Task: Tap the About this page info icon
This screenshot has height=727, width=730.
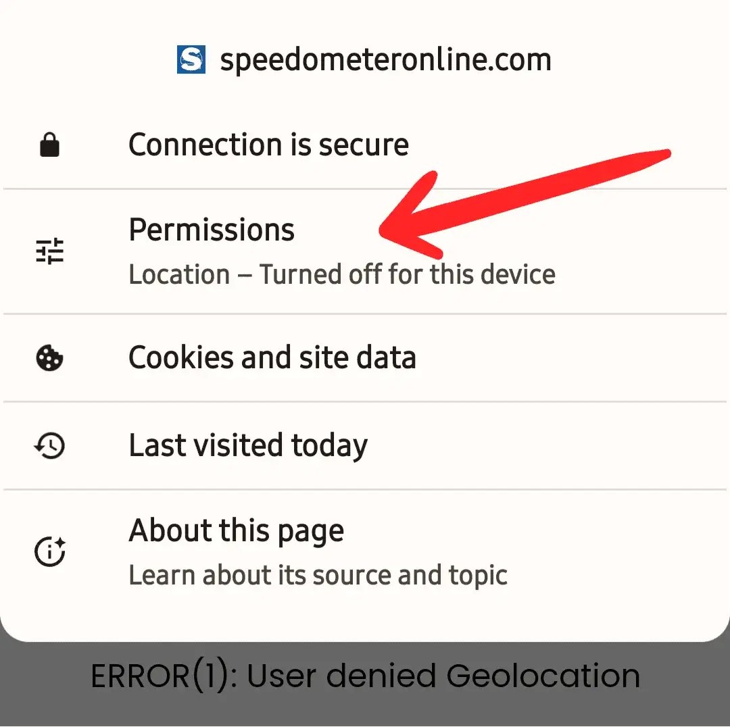Action: point(49,552)
